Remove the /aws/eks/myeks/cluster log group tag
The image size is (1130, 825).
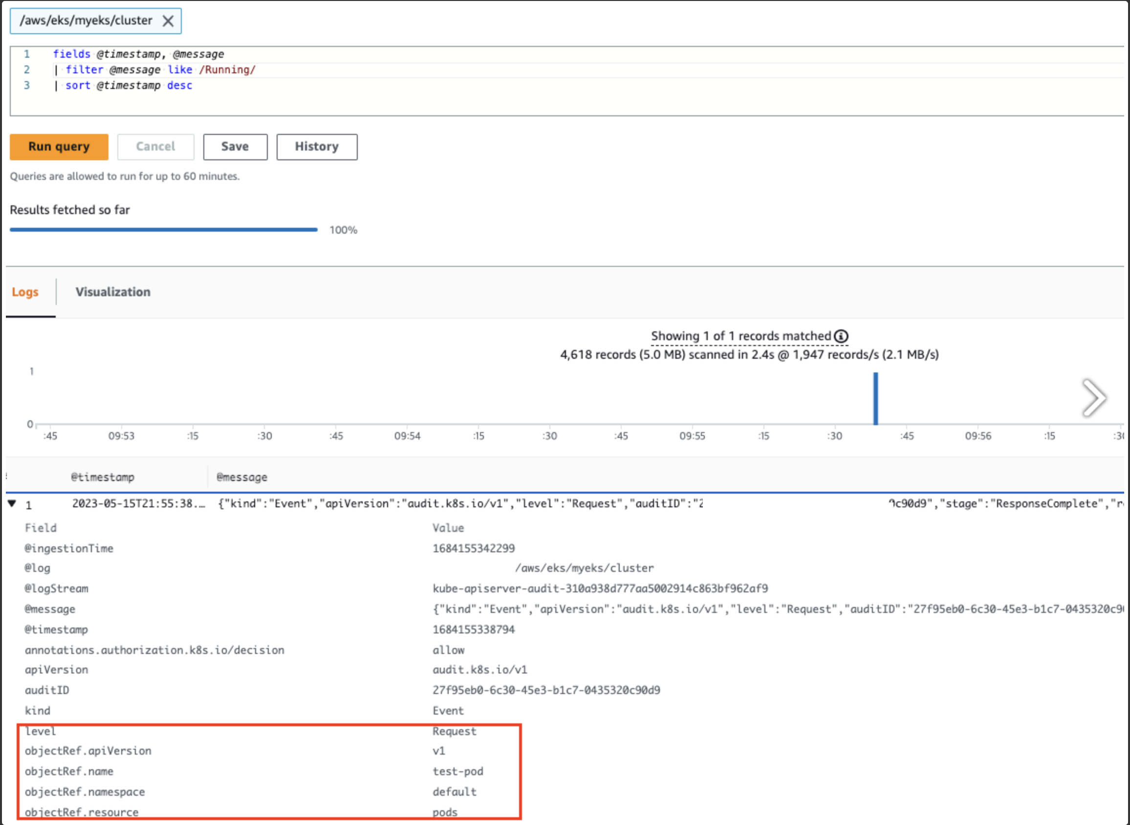168,21
